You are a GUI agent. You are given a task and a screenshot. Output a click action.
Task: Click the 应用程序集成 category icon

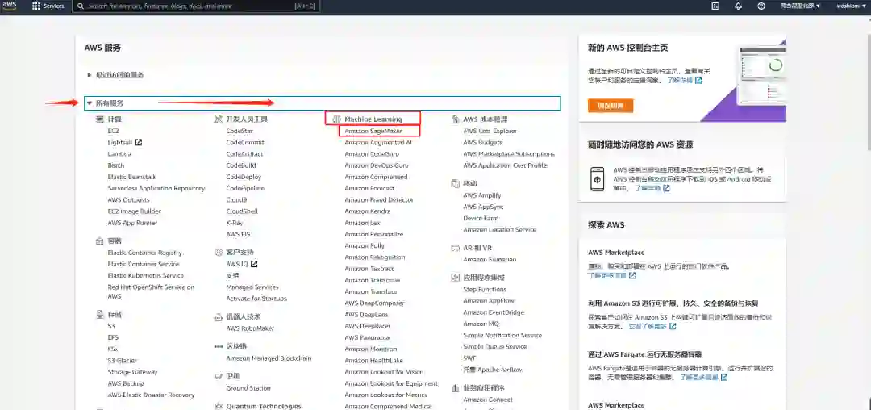pyautogui.click(x=455, y=277)
